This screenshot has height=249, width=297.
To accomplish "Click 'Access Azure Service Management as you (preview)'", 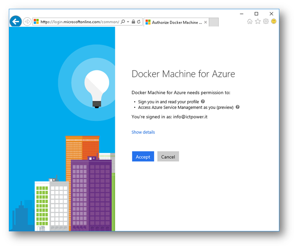I will point(186,107).
